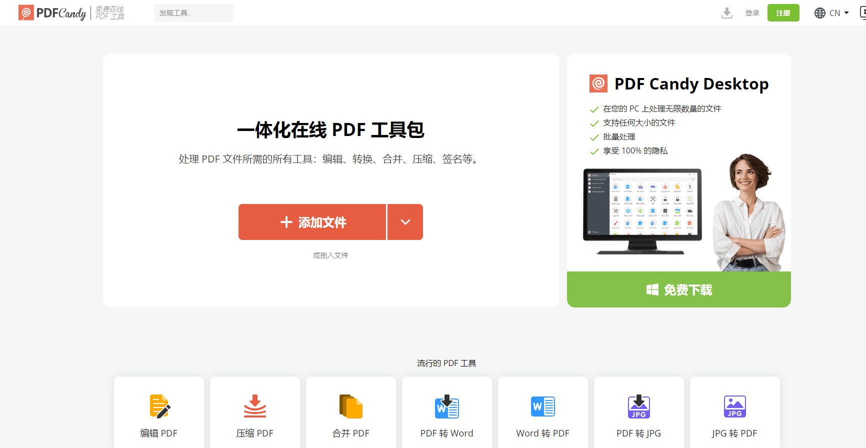Click the 压缩 PDF label

pos(255,433)
